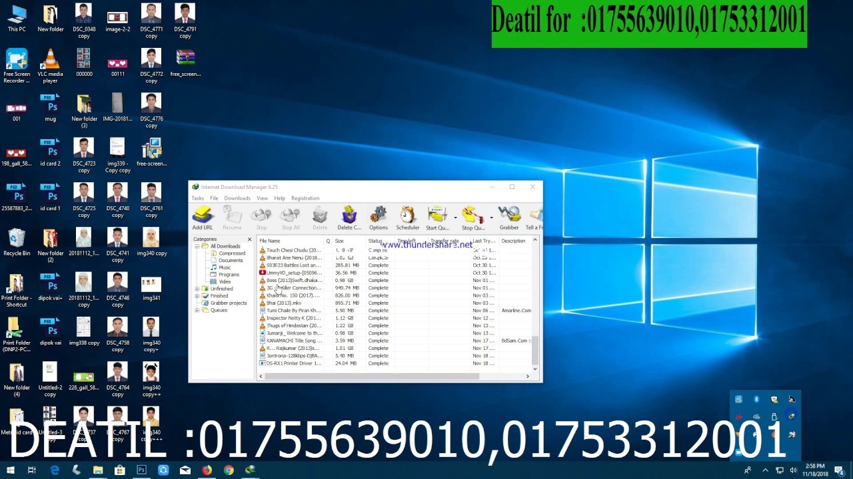This screenshot has width=853, height=479.
Task: Open the Task View taskbar button
Action: (x=31, y=470)
